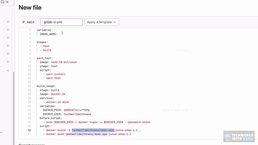
Task: Click the 'script:' key on line 25
Action: click(x=46, y=126)
